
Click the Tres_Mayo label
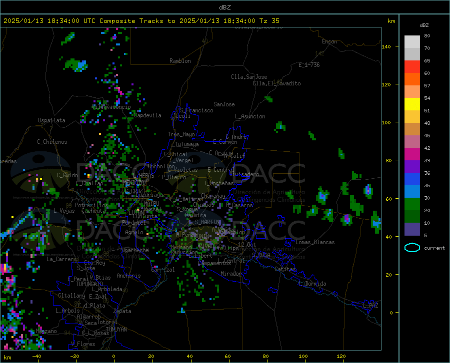coord(181,134)
